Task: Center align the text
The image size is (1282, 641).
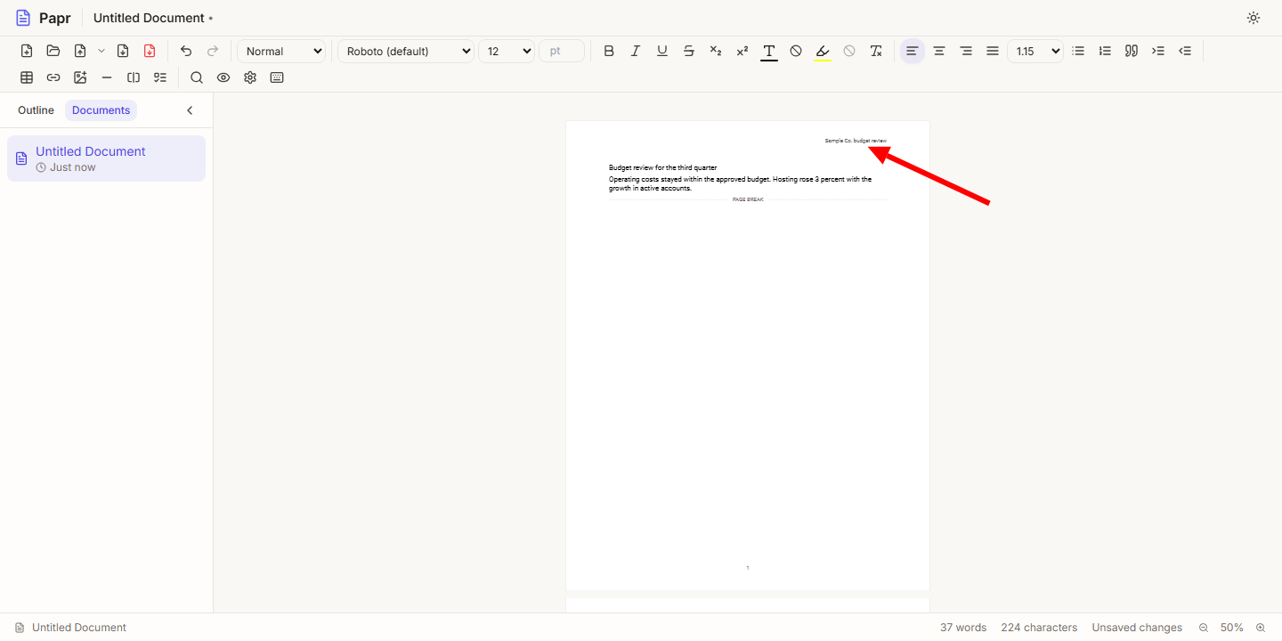Action: (939, 51)
